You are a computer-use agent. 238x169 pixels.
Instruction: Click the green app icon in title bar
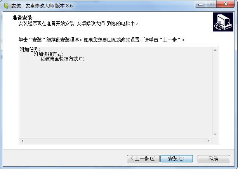click(6, 5)
